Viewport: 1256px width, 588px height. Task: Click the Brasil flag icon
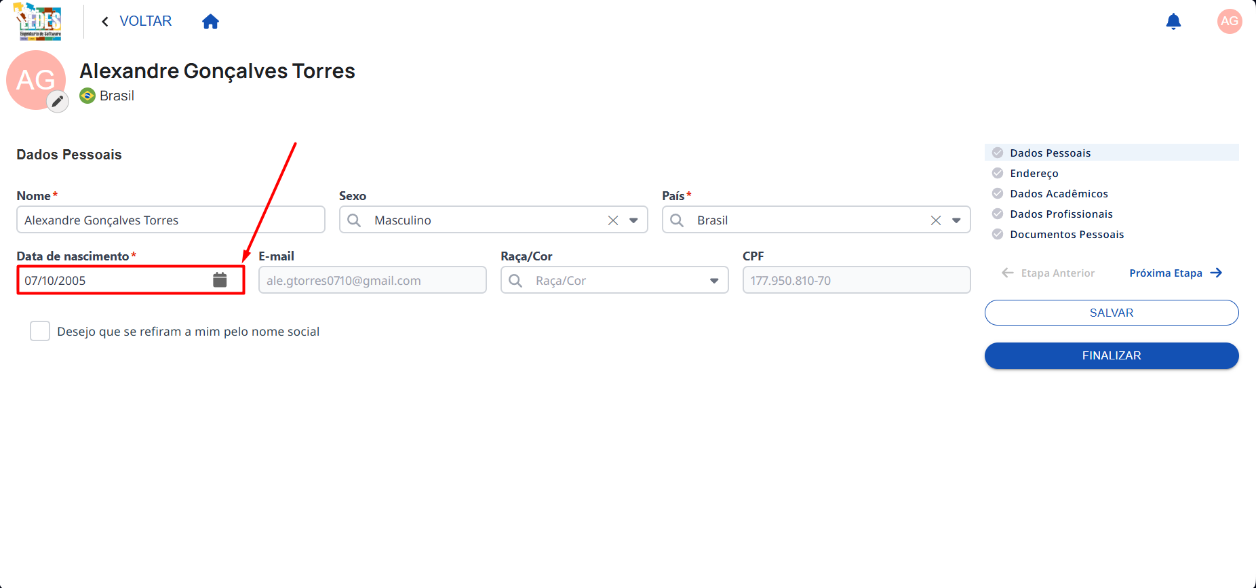87,96
